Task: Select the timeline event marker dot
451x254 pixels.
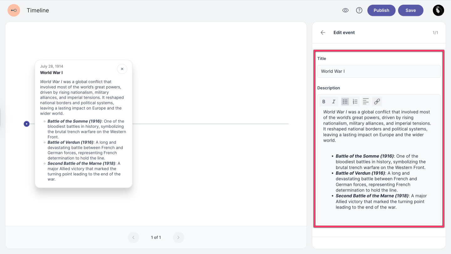Action: tap(27, 124)
